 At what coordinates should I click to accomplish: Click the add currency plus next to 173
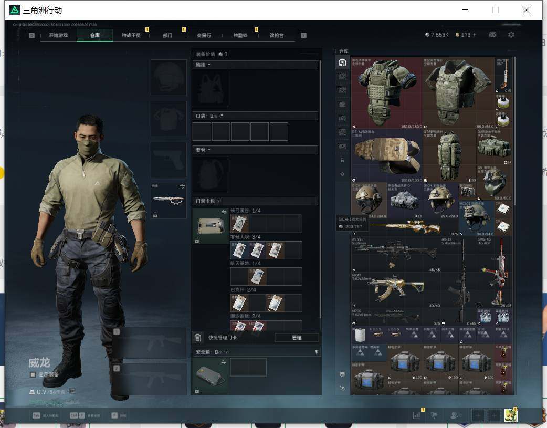(474, 35)
